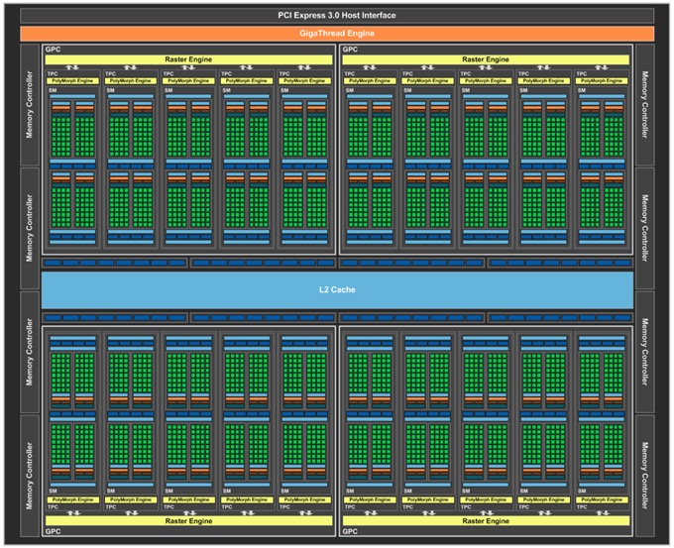Click the GPC label of the lower-right cluster
Screen dimensions: 674x548
pyautogui.click(x=350, y=532)
